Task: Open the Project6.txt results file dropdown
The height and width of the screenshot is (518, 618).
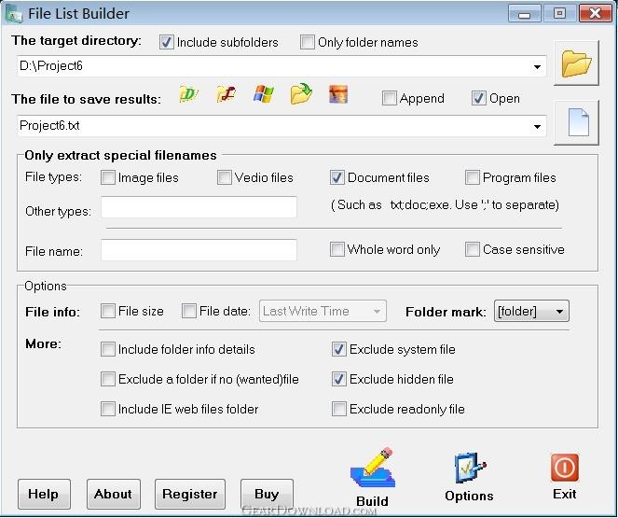Action: pyautogui.click(x=538, y=126)
